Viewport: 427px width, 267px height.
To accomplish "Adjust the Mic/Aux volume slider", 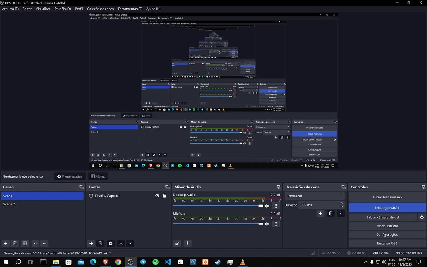I will 218,224.
